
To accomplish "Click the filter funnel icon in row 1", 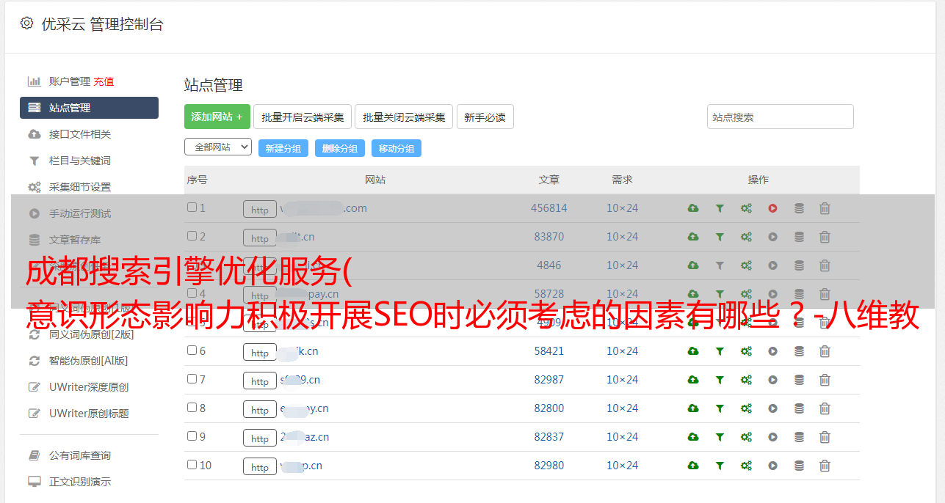I will coord(720,208).
